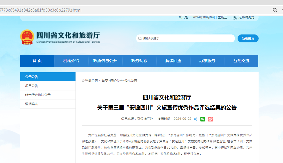Open the 首页 navigation tab
The width and height of the screenshot is (283, 163).
click(37, 61)
